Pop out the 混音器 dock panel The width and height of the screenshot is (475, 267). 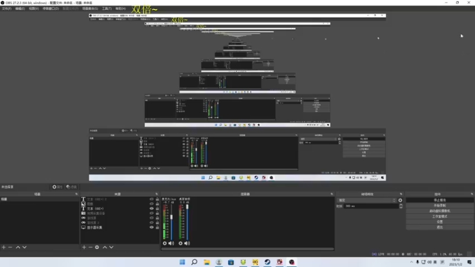(x=332, y=194)
